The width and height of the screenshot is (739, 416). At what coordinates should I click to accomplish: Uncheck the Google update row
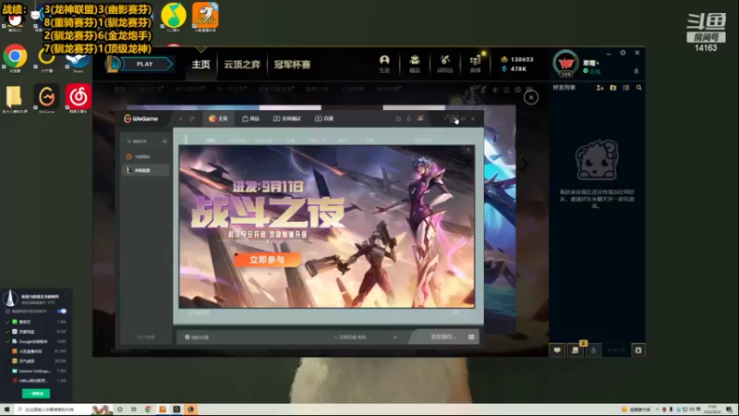tap(7, 341)
